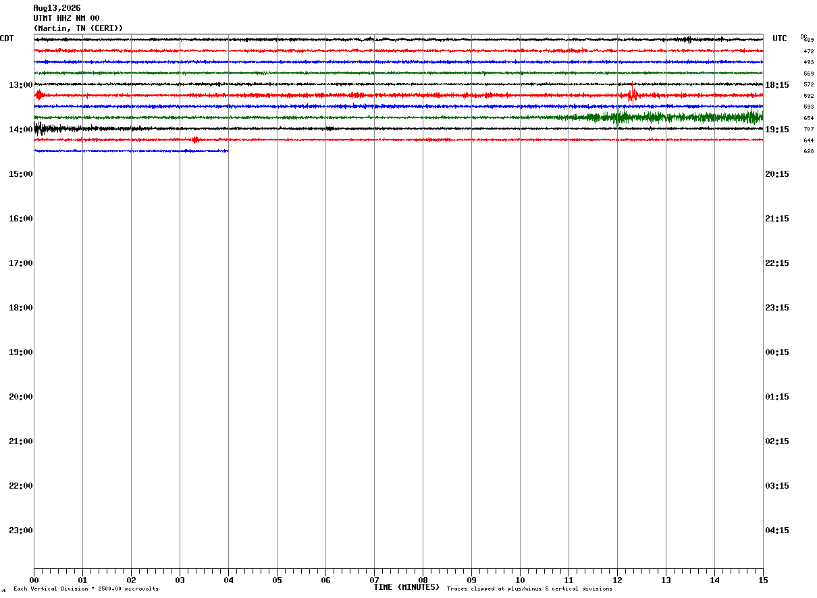Click the 10 minute tick label

(520, 580)
